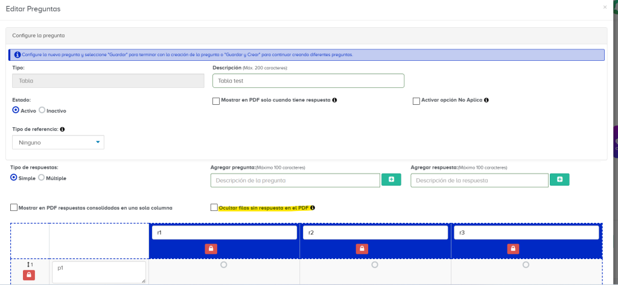This screenshot has height=285, width=618.
Task: Click info icon next to Tipo de referencia
Action: tap(62, 129)
